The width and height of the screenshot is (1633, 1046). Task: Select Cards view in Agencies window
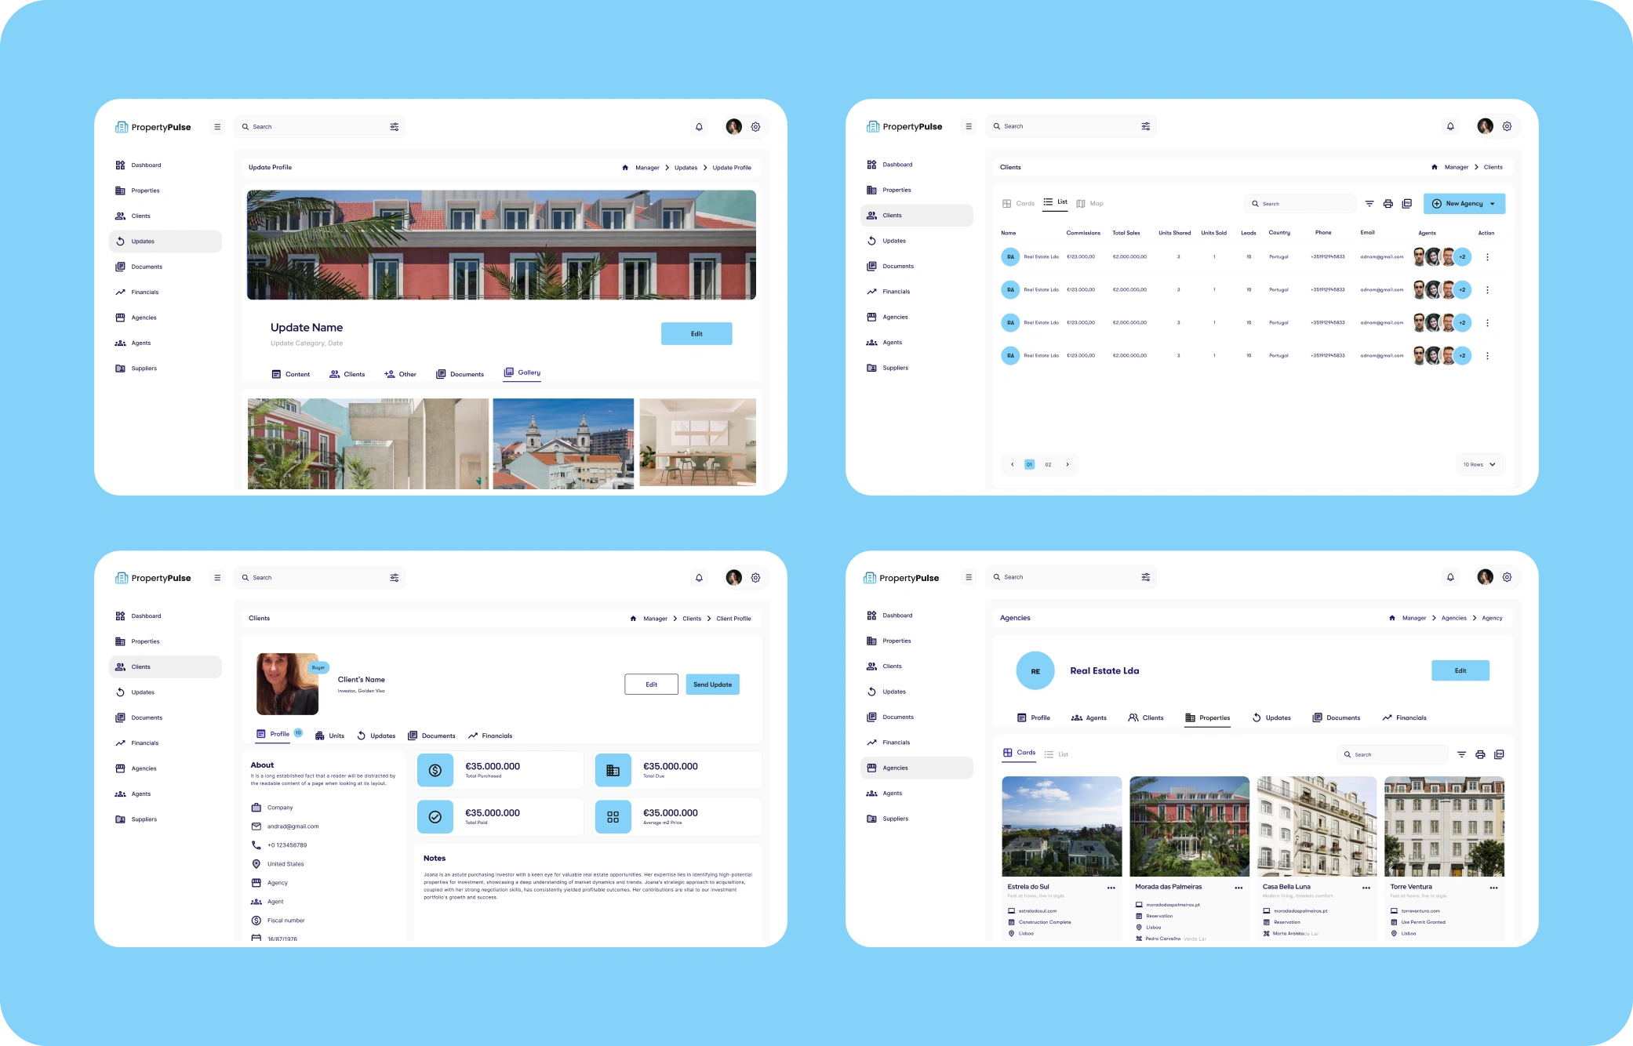click(1019, 753)
